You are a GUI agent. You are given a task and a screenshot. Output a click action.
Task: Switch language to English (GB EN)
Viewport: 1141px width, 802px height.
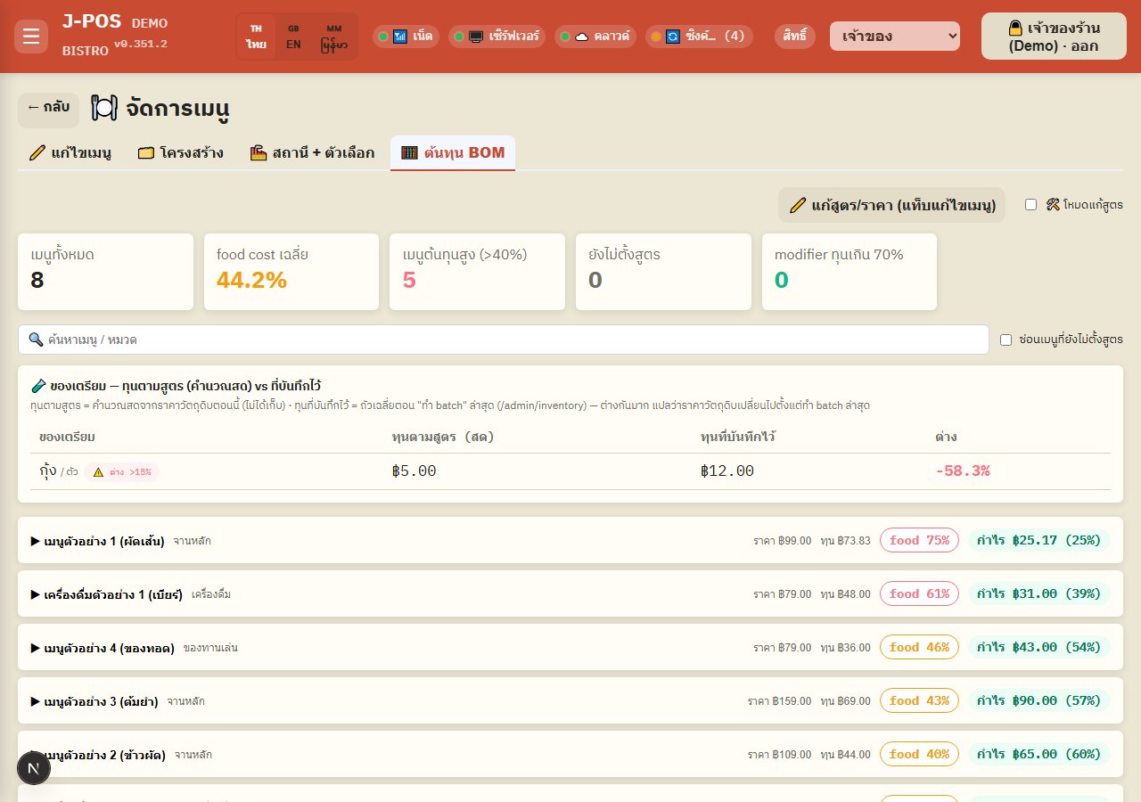[293, 37]
